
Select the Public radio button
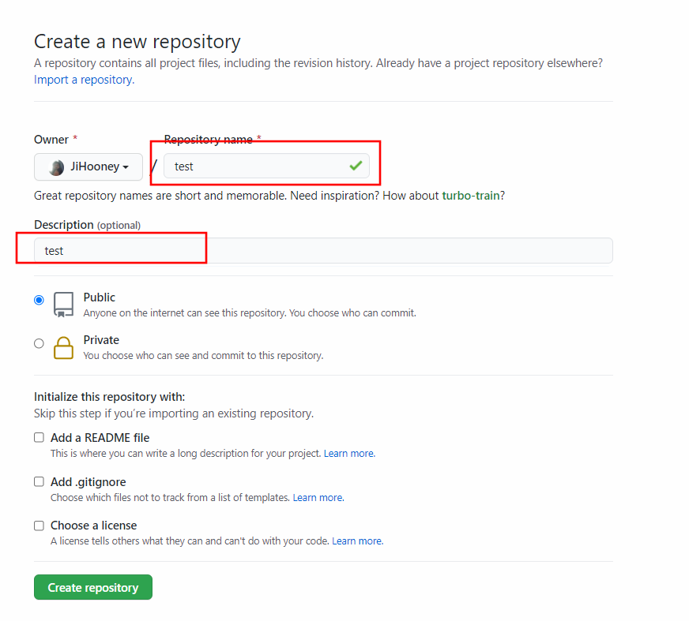point(39,300)
